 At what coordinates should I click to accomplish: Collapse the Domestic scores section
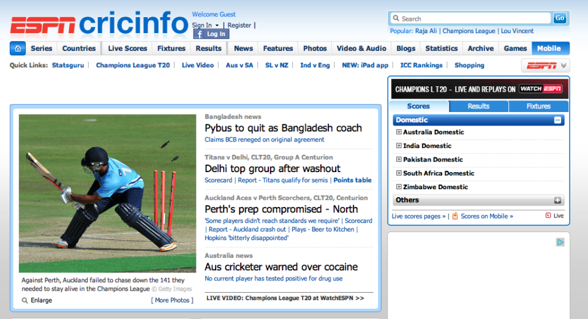(x=557, y=120)
